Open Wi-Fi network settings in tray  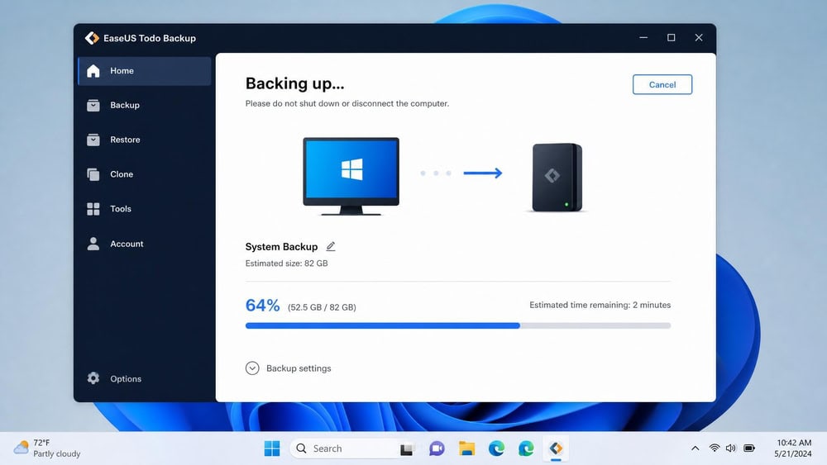click(715, 448)
